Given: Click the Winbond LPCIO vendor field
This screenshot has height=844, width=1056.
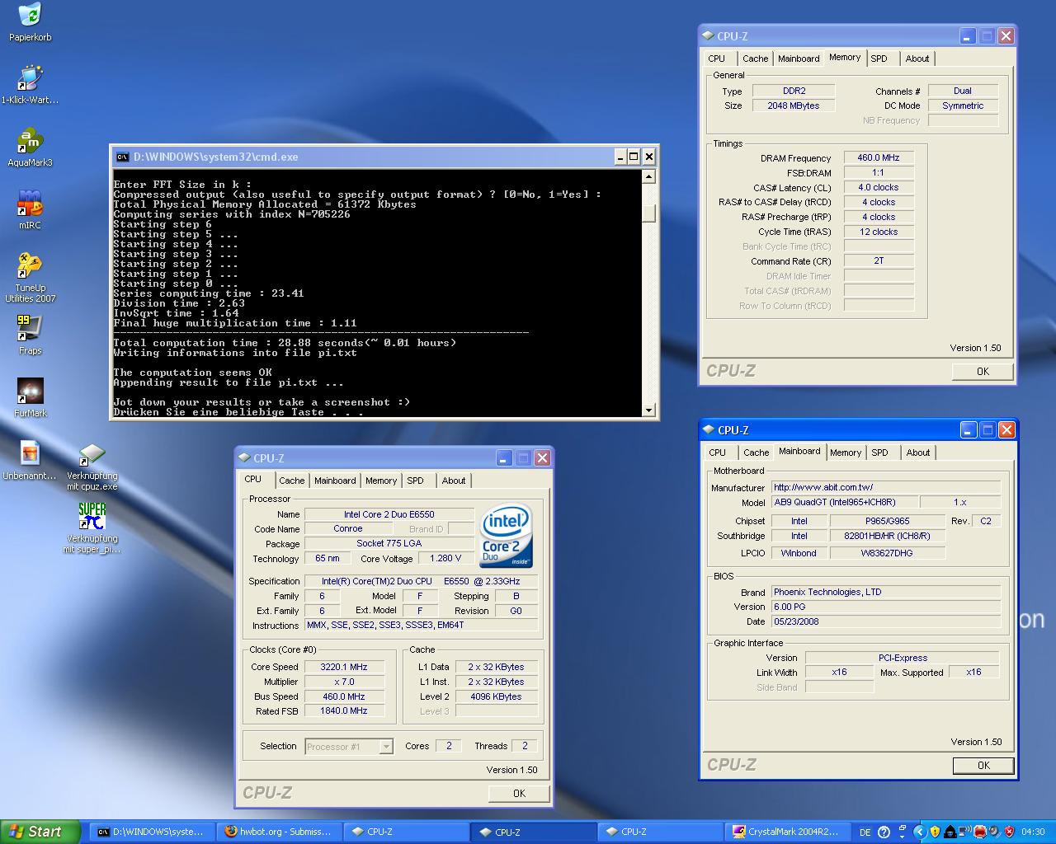Looking at the screenshot, I should (799, 553).
